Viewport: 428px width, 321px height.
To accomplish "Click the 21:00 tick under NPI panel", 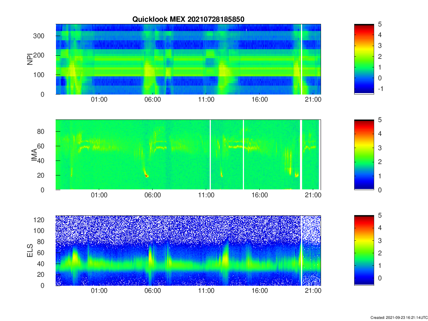I will pos(313,100).
